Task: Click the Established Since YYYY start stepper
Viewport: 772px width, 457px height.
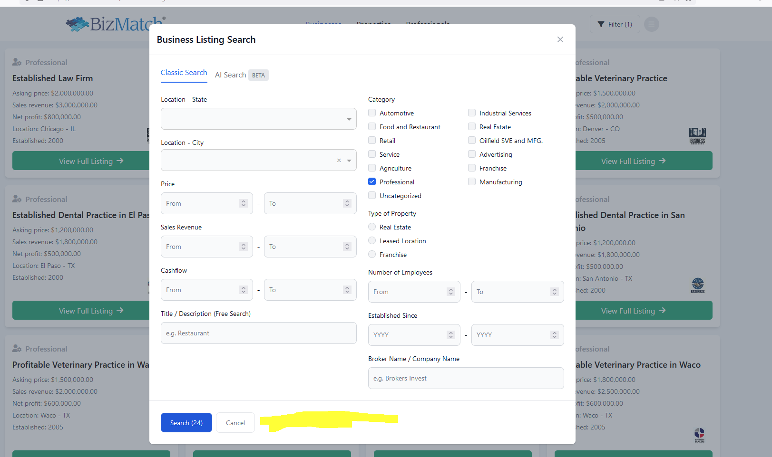Action: [450, 335]
